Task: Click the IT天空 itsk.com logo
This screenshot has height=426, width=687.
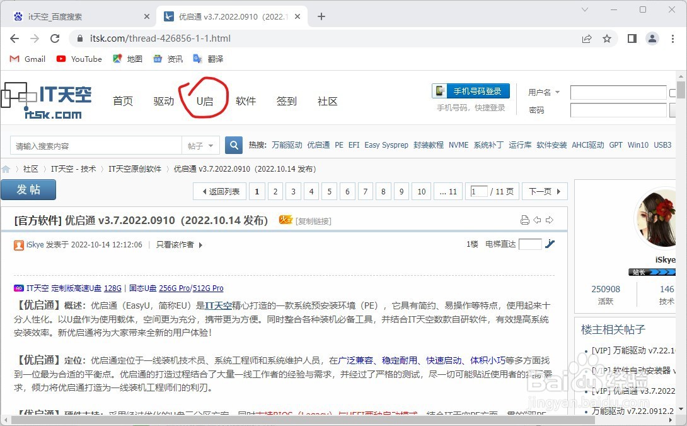Action: pos(47,101)
